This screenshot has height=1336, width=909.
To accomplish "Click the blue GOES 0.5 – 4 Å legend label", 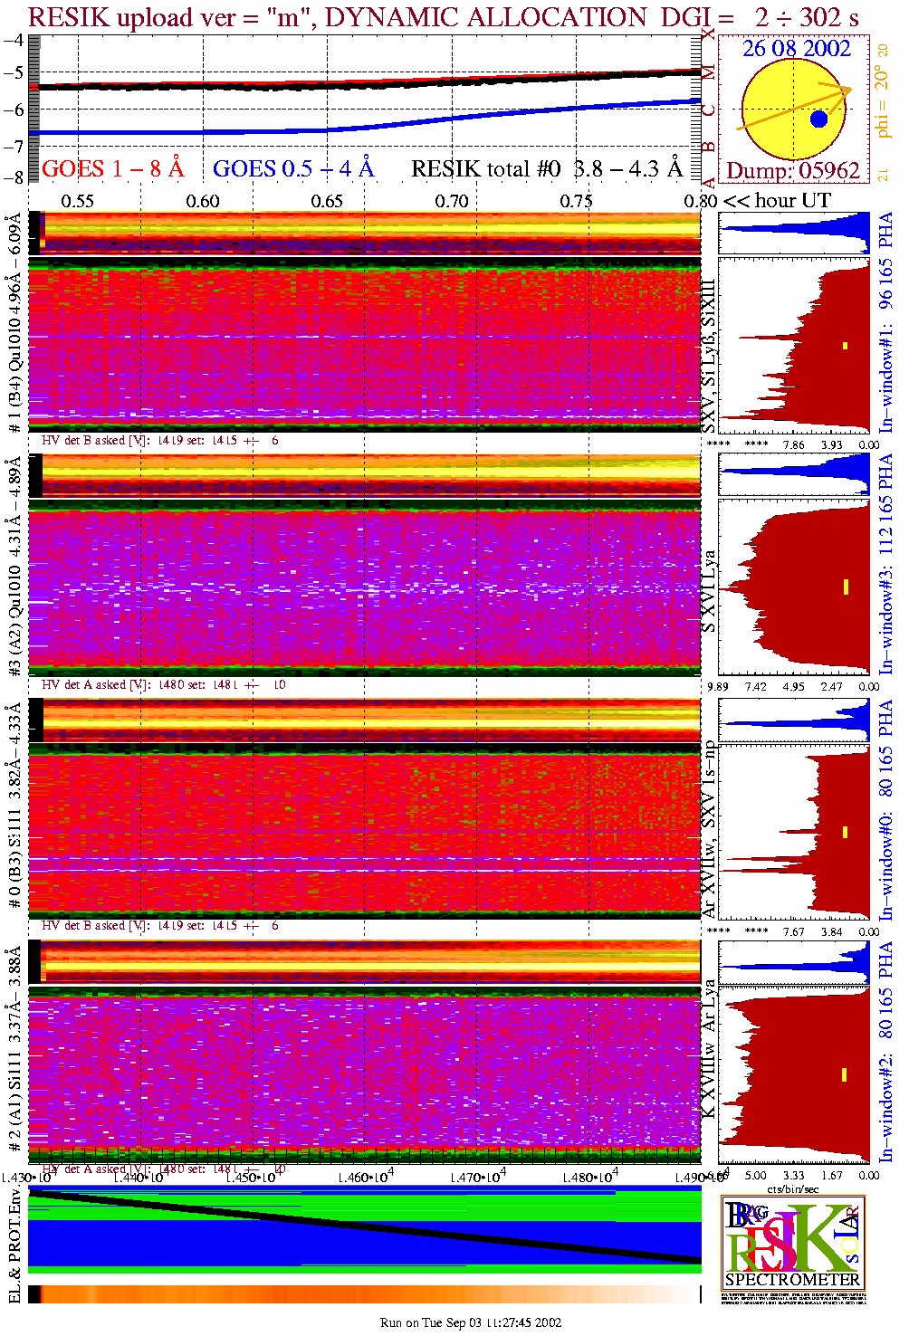I will coord(293,168).
